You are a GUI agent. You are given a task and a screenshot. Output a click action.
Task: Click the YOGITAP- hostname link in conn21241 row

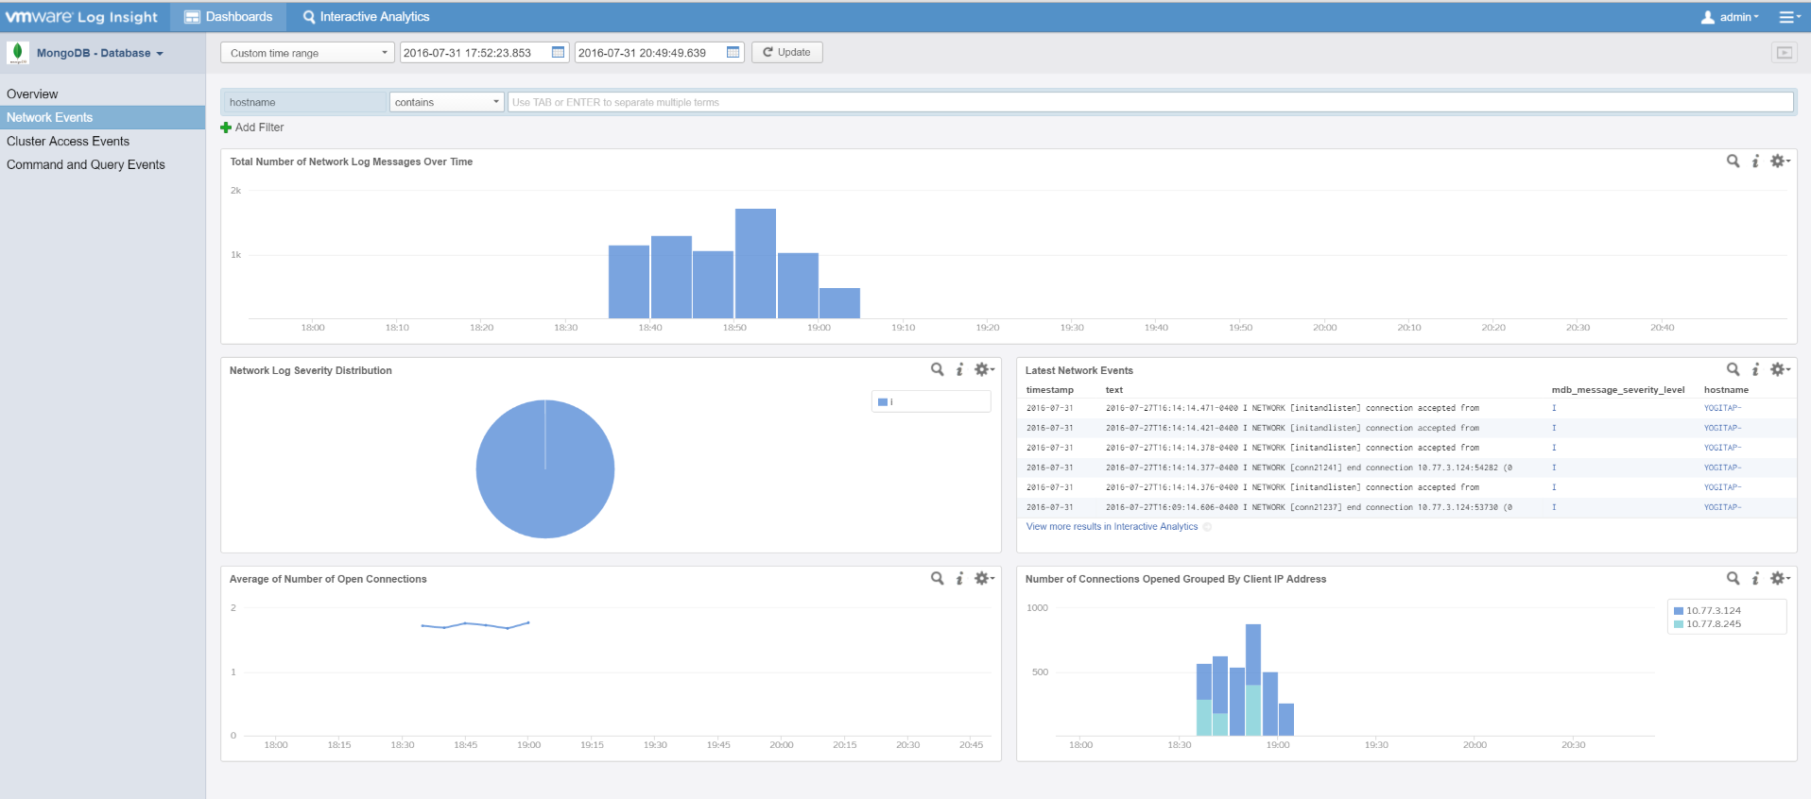[1722, 467]
